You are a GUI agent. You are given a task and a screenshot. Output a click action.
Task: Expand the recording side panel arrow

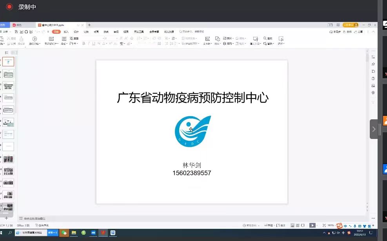click(x=374, y=129)
